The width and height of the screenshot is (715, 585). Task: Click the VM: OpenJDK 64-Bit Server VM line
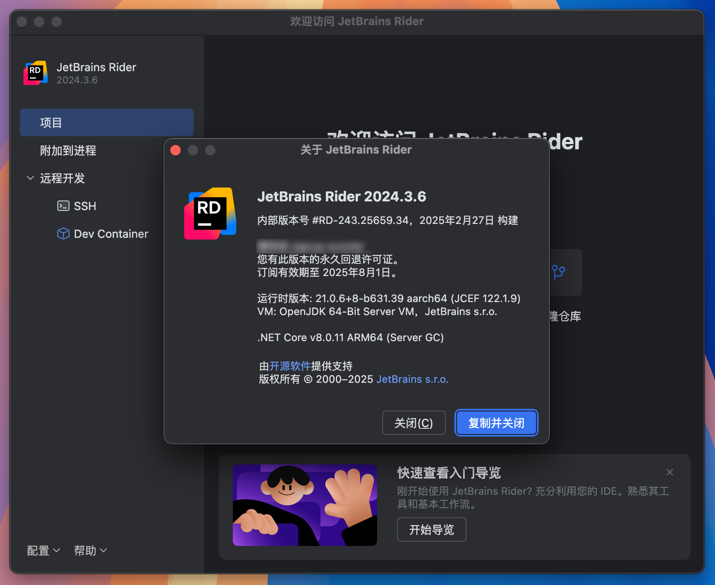tap(377, 312)
